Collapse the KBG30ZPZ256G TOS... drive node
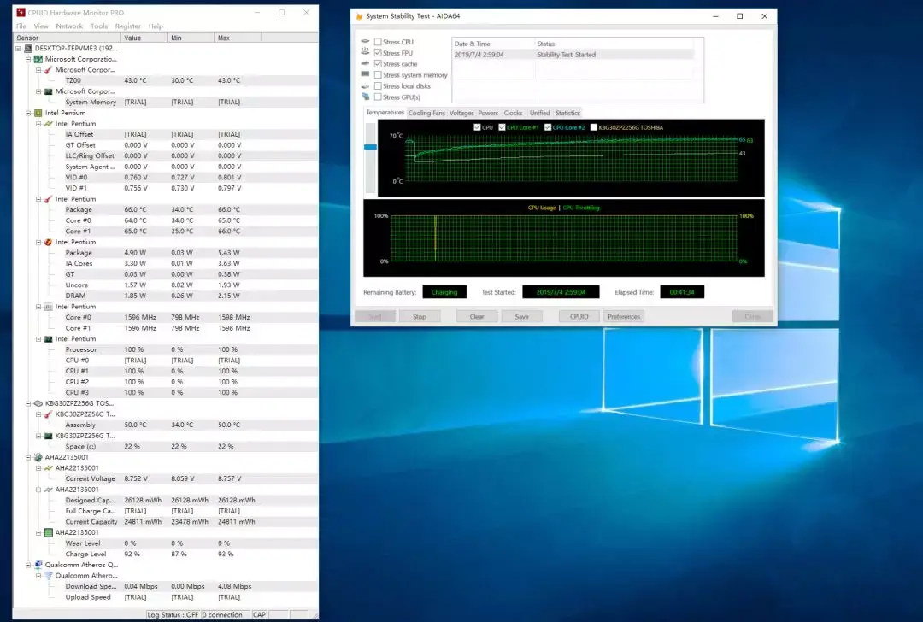Image resolution: width=923 pixels, height=622 pixels. (27, 403)
